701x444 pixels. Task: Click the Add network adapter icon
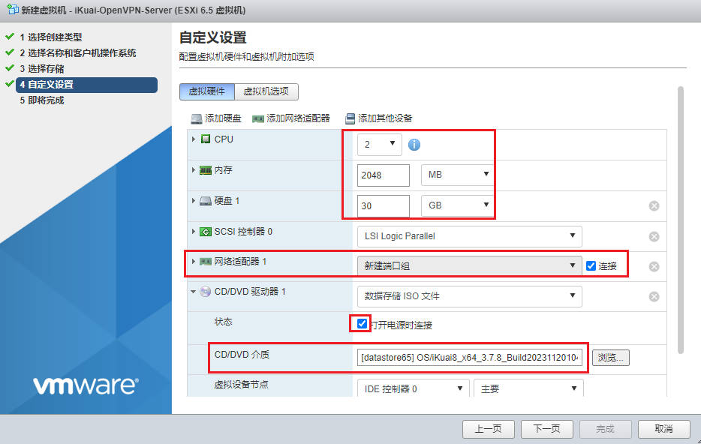[x=258, y=118]
